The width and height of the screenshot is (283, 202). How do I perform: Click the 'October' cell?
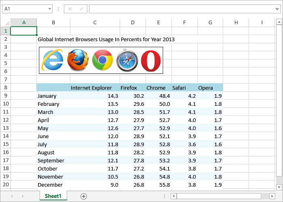click(x=53, y=168)
